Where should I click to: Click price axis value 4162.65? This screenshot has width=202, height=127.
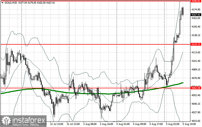pos(196,18)
